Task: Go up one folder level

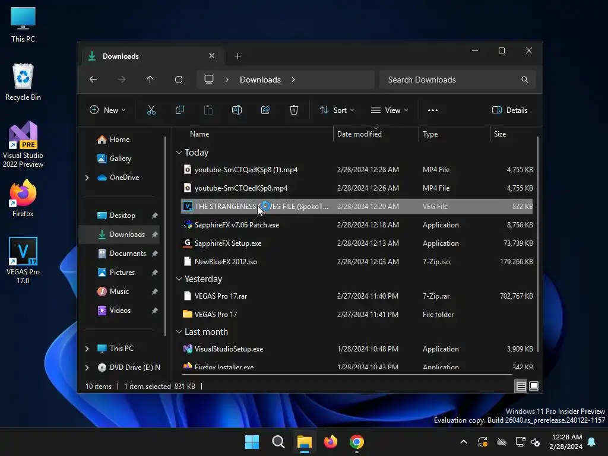Action: pyautogui.click(x=150, y=80)
